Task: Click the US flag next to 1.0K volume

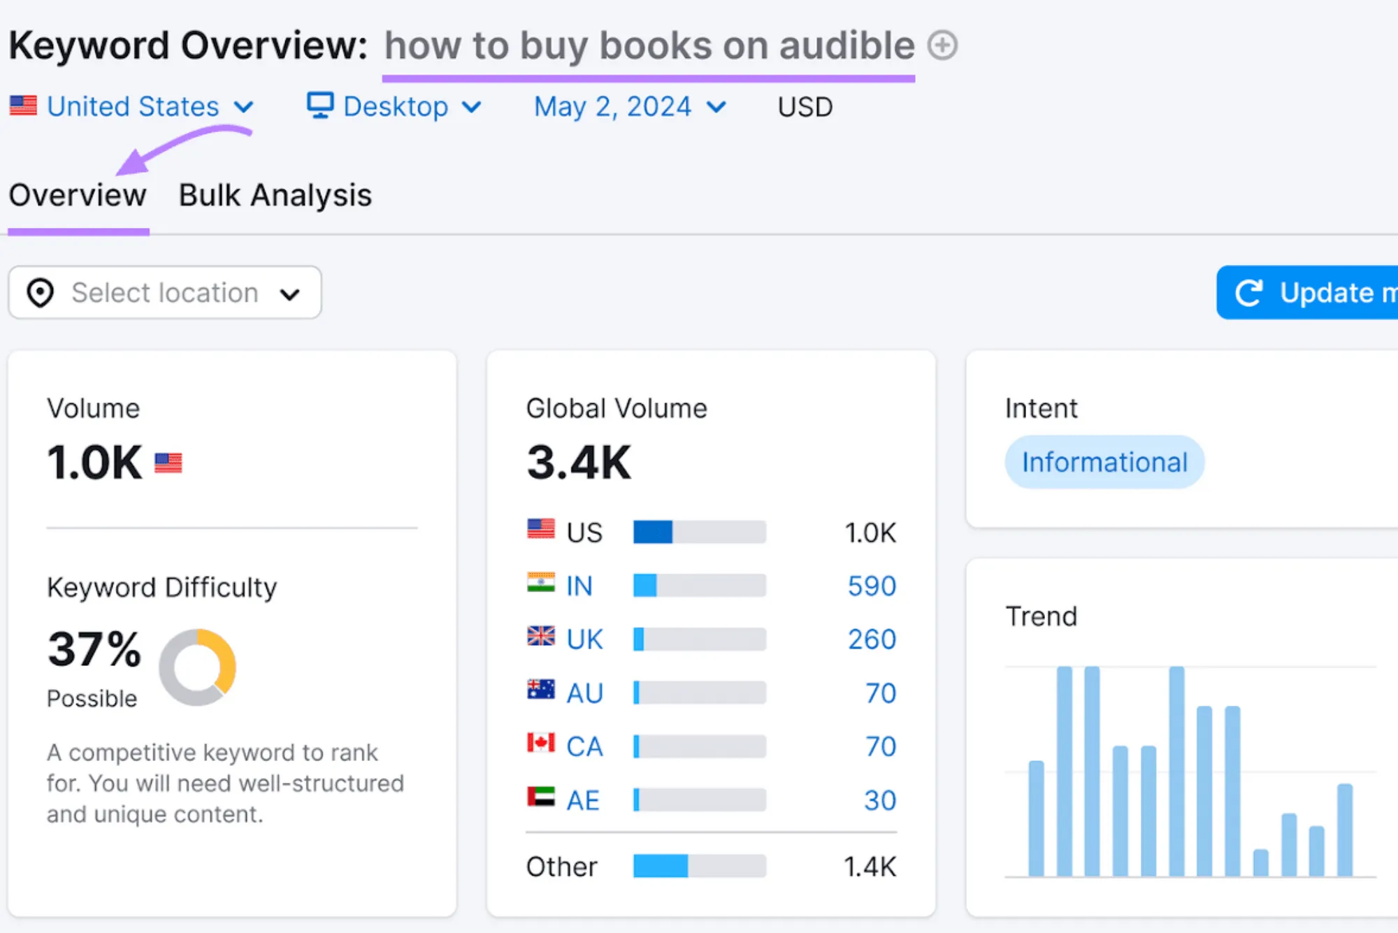Action: pyautogui.click(x=168, y=463)
